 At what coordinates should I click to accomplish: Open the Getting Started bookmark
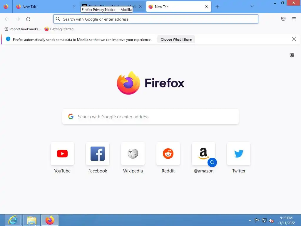click(x=59, y=29)
